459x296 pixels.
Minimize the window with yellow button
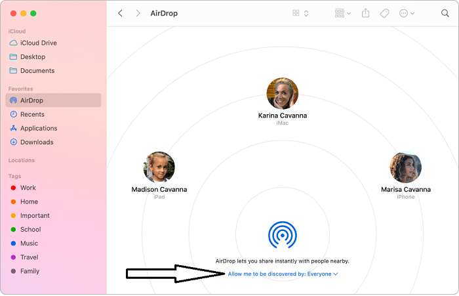click(x=24, y=13)
